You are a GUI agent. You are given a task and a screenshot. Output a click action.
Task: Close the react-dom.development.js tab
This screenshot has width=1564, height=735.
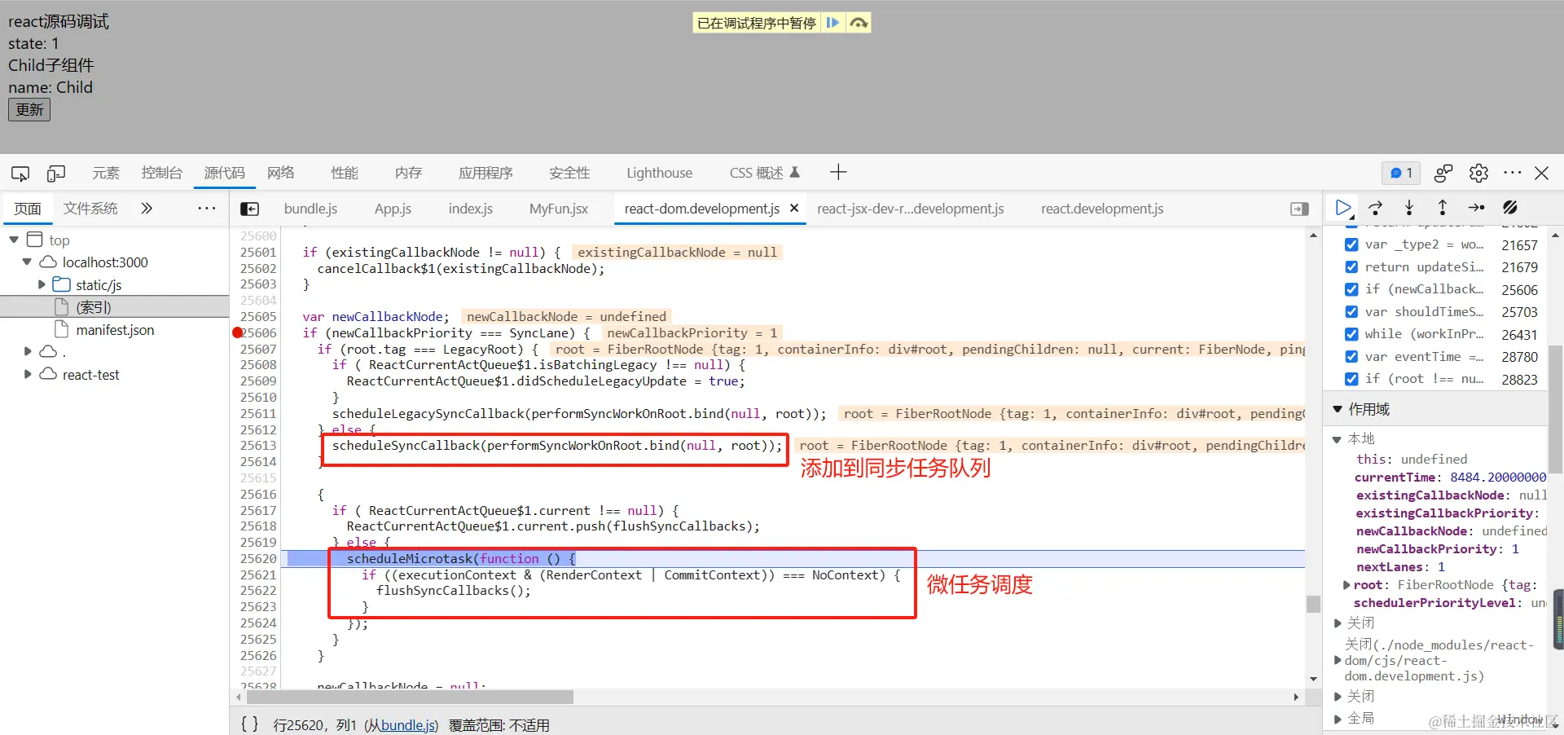pyautogui.click(x=794, y=209)
